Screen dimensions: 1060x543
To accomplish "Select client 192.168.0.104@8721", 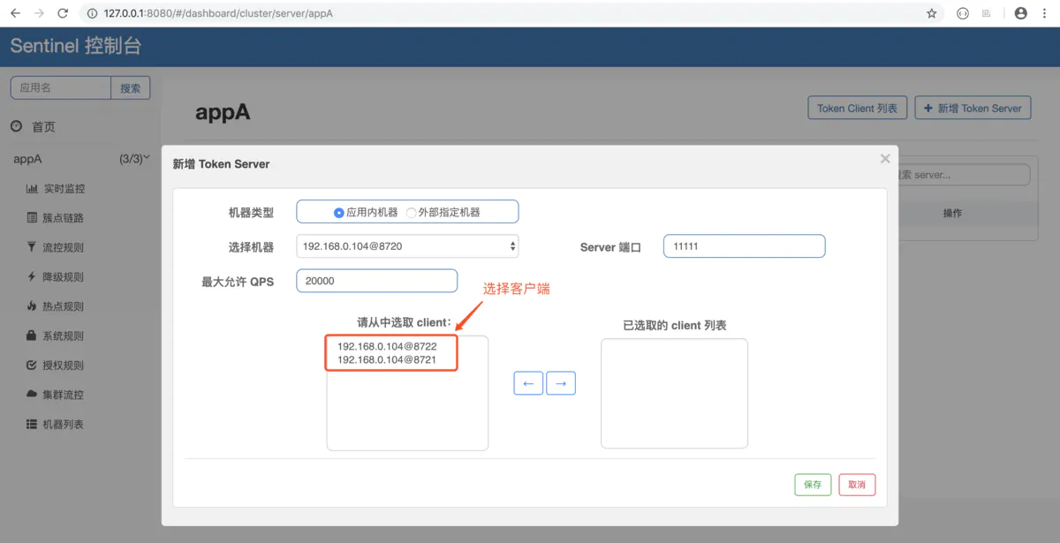I will 387,359.
